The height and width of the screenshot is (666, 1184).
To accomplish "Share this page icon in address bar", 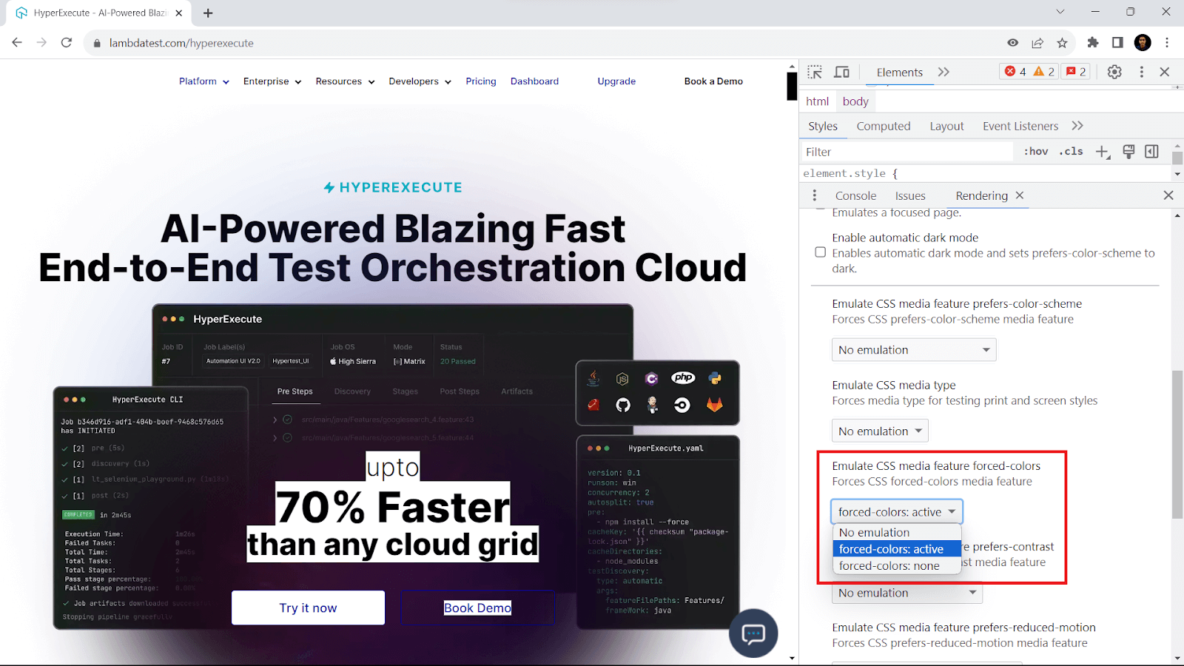I will click(x=1037, y=43).
